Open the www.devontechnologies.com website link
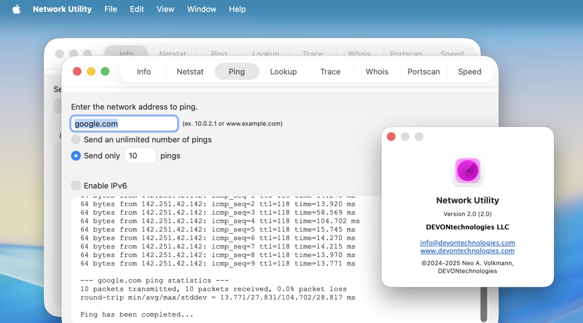The width and height of the screenshot is (583, 323). pyautogui.click(x=467, y=251)
